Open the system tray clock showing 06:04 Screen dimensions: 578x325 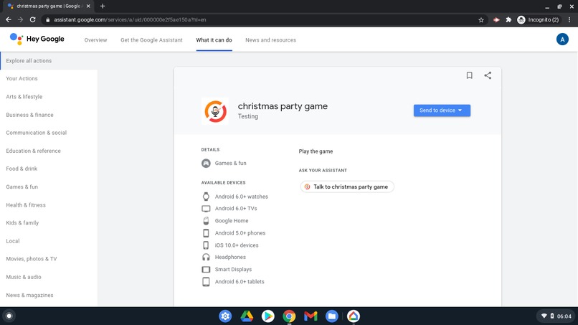coord(564,316)
